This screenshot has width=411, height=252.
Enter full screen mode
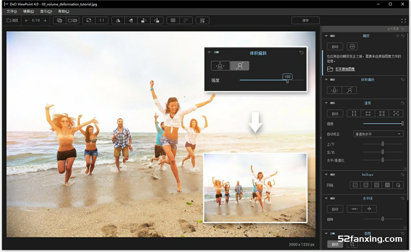click(403, 21)
